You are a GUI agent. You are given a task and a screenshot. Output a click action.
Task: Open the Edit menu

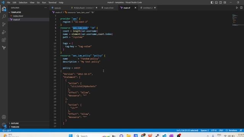[x=14, y=3]
